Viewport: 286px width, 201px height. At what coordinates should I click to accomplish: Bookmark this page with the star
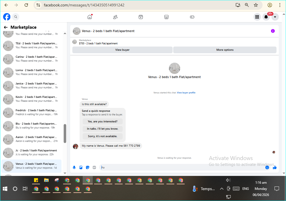pos(256,5)
